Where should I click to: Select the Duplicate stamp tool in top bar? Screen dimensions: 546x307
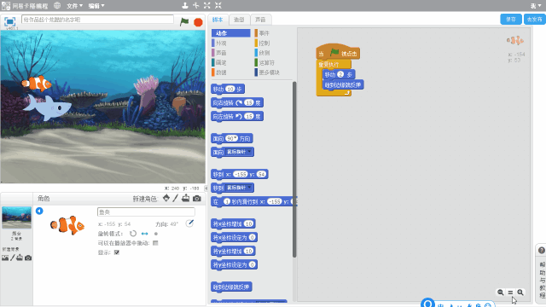click(x=185, y=5)
